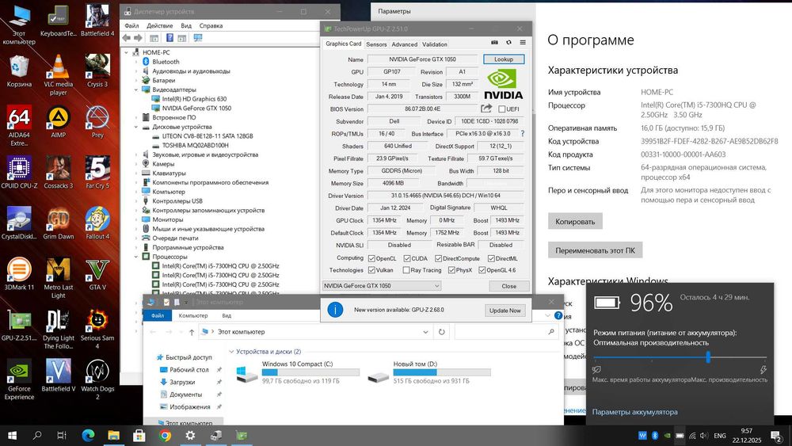Screen dimensions: 792x446
Task: Switch to the Sensors tab in GPU-Z
Action: pos(376,44)
